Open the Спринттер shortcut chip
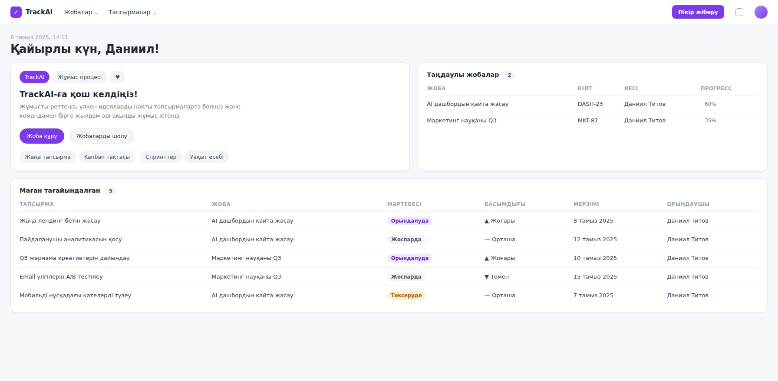The width and height of the screenshot is (778, 381). (x=161, y=157)
